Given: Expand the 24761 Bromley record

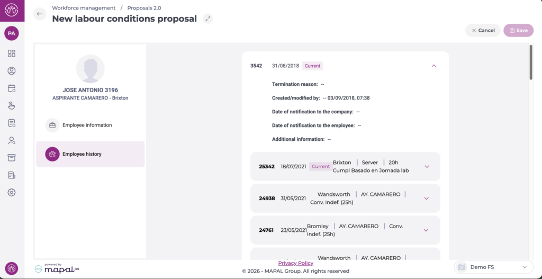Looking at the screenshot, I should tap(427, 230).
